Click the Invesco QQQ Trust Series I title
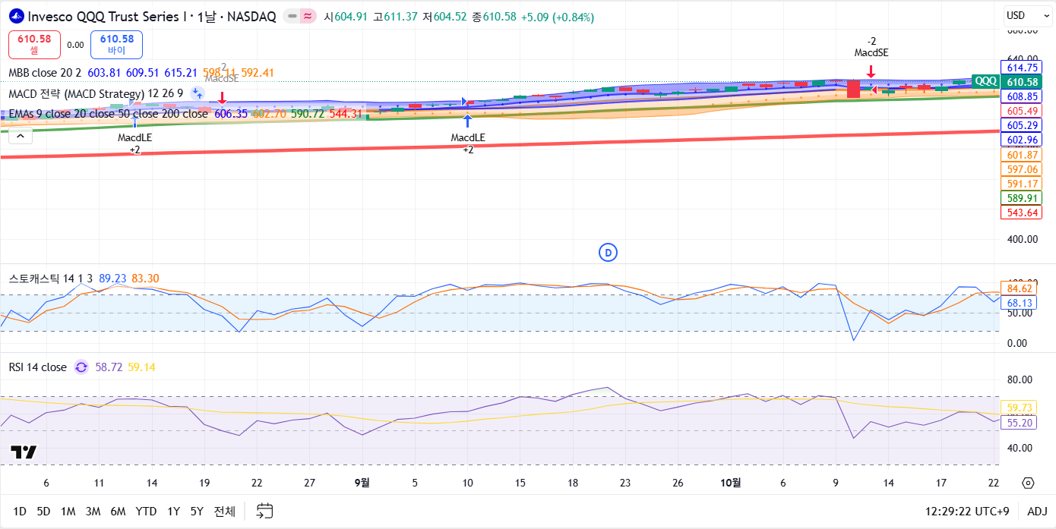The height and width of the screenshot is (529, 1056). click(x=152, y=17)
